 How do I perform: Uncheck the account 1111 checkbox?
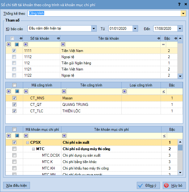14,50
